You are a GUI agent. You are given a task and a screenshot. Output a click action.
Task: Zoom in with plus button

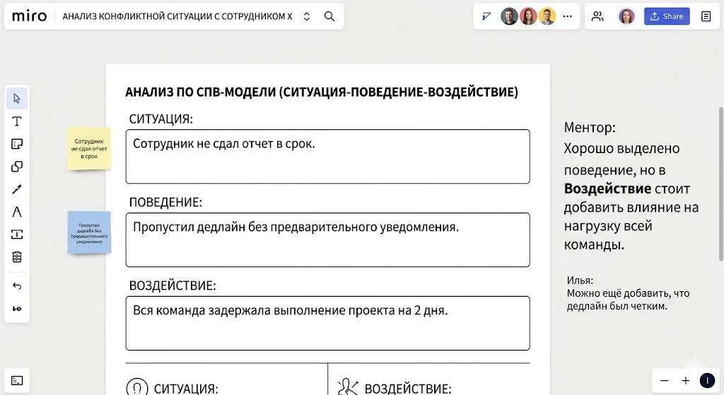click(x=686, y=381)
